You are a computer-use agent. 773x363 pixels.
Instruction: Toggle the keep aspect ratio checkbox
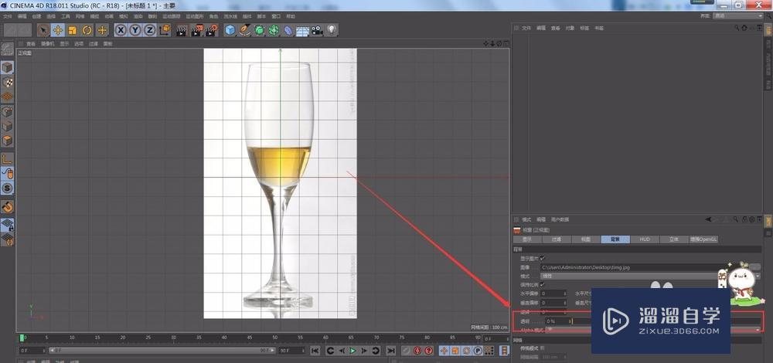click(543, 285)
